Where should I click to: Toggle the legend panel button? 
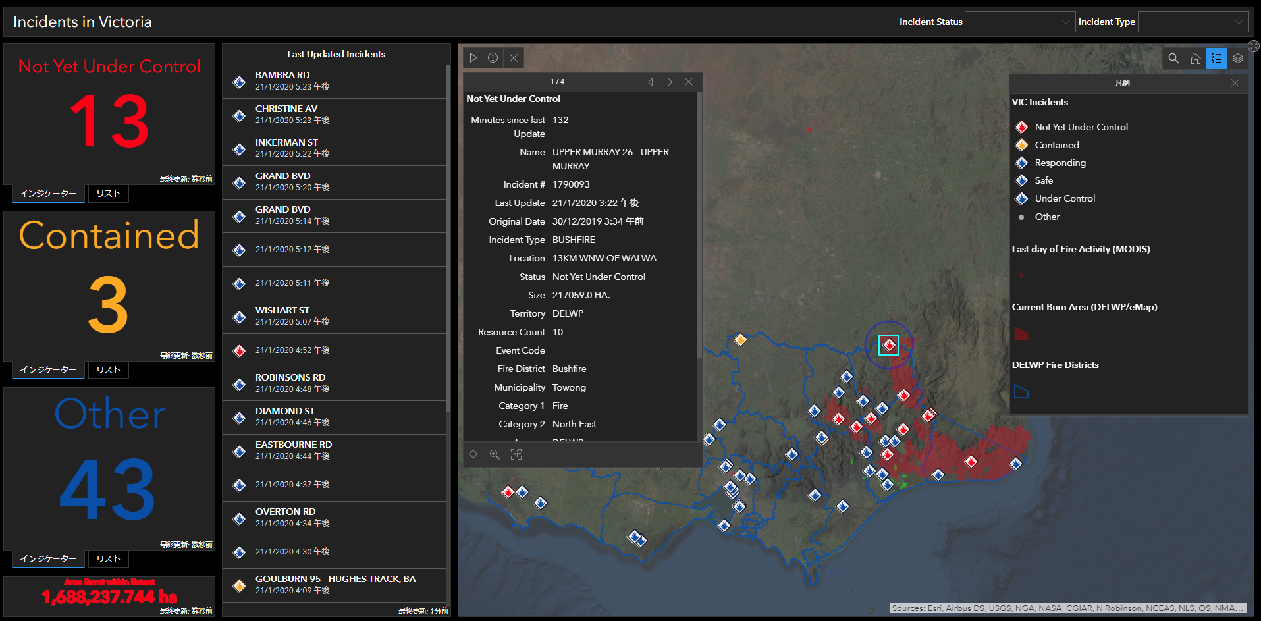coord(1217,59)
